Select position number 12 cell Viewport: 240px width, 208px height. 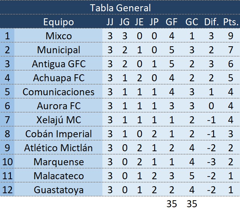coord(7,190)
